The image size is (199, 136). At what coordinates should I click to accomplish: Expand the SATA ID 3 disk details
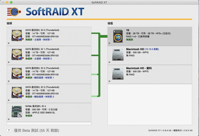[x=9, y=100]
